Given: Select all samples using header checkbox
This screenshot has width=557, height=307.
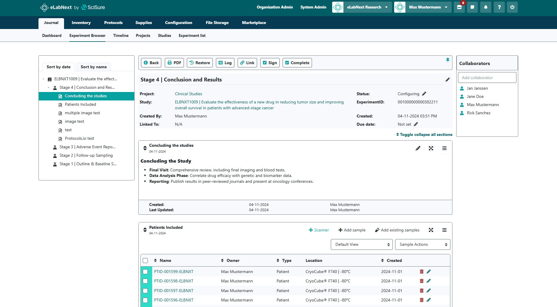Looking at the screenshot, I should coord(145,260).
